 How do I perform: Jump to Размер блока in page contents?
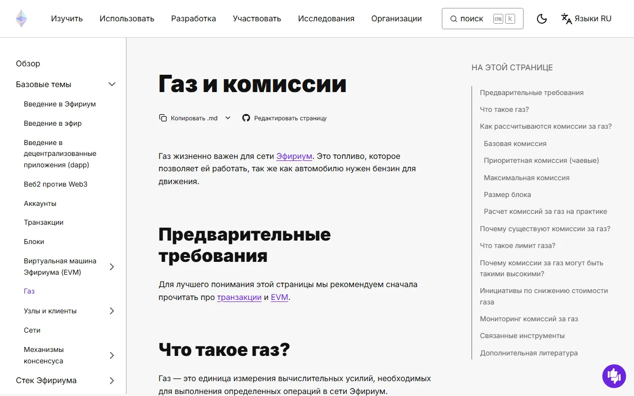tap(507, 195)
